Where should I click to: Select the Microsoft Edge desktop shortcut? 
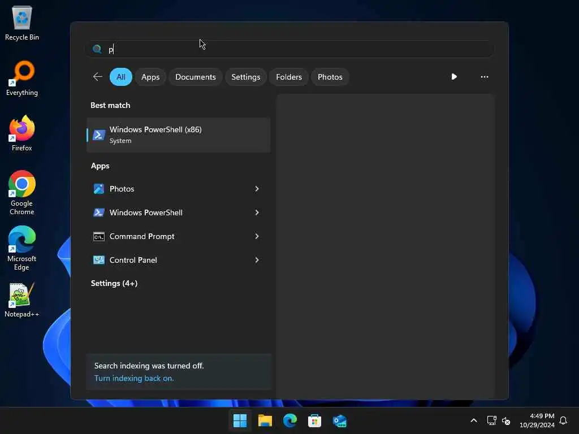coord(22,248)
